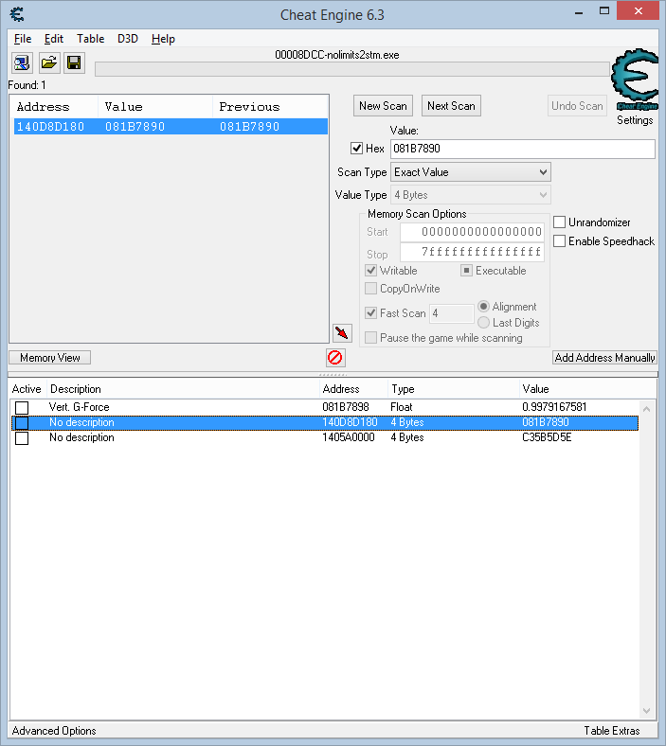The image size is (666, 746).
Task: Click address 081B7898 in table
Action: [x=346, y=407]
